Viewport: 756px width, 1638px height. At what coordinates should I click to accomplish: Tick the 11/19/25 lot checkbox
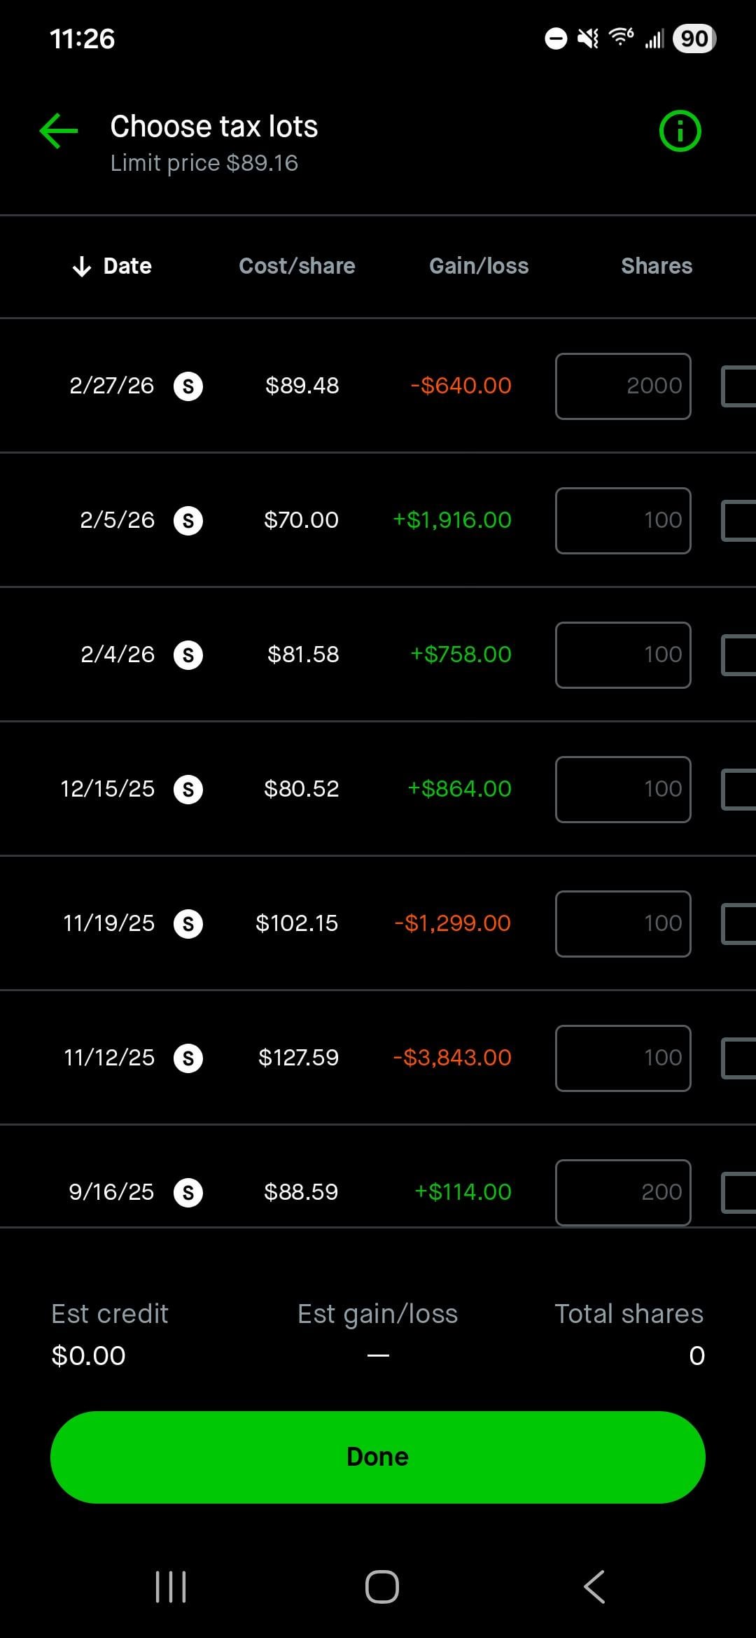tap(739, 924)
